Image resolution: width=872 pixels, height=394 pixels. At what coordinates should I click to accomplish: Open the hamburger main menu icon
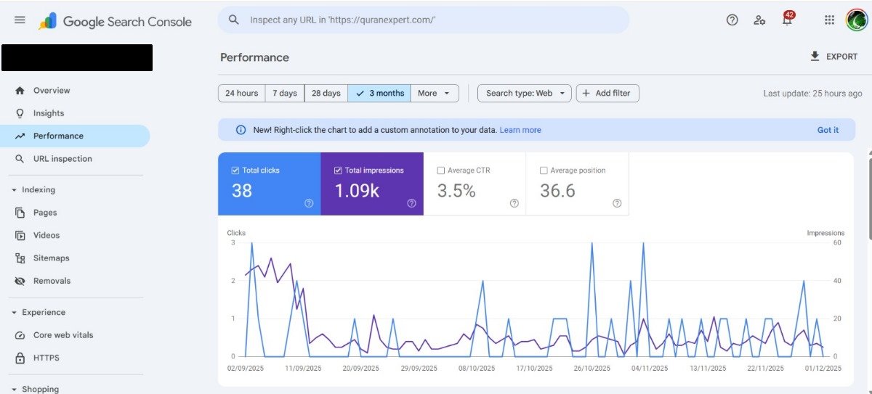coord(20,20)
